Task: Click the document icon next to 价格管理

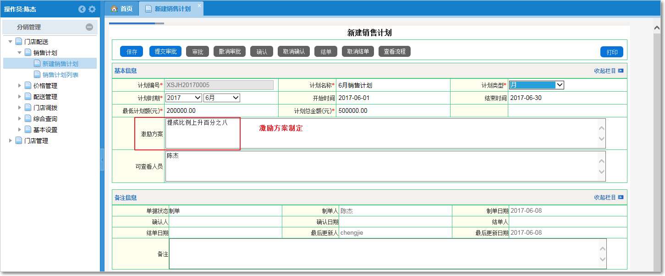Action: [27, 85]
